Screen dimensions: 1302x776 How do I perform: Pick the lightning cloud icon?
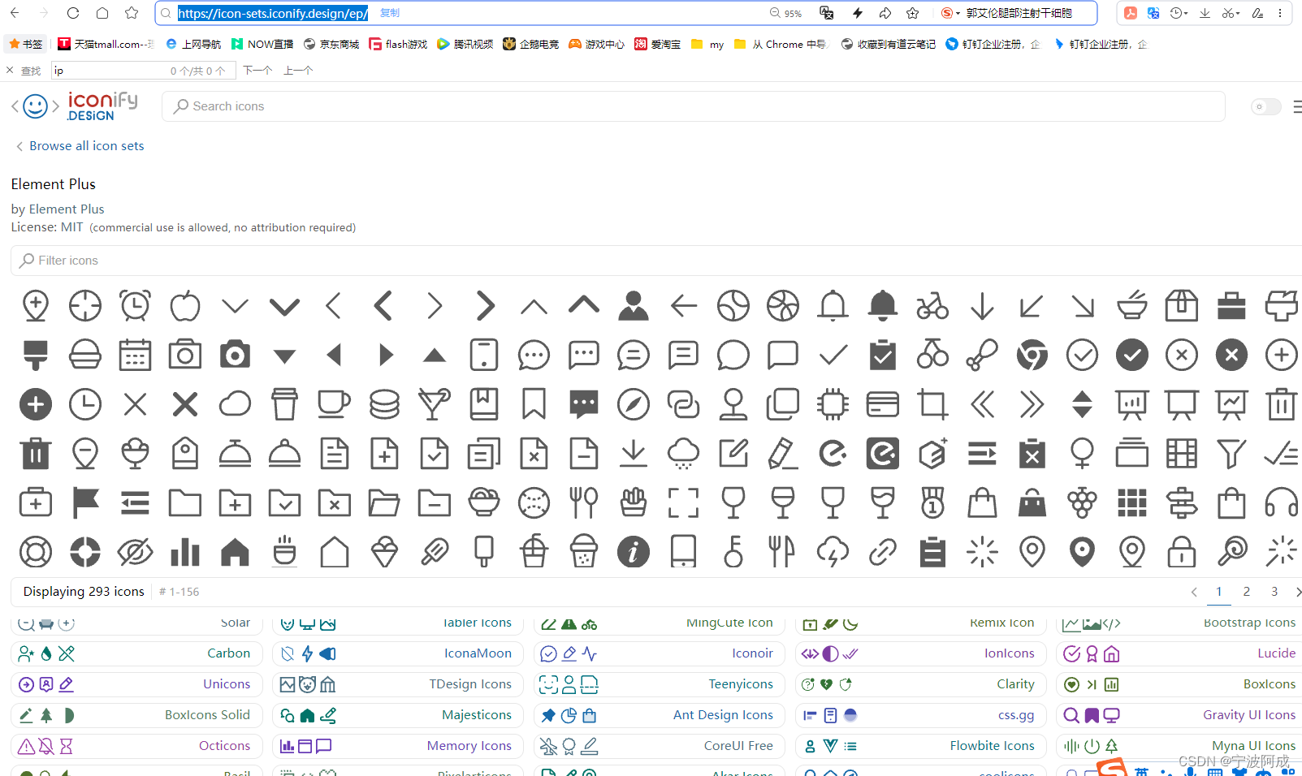[x=833, y=553]
